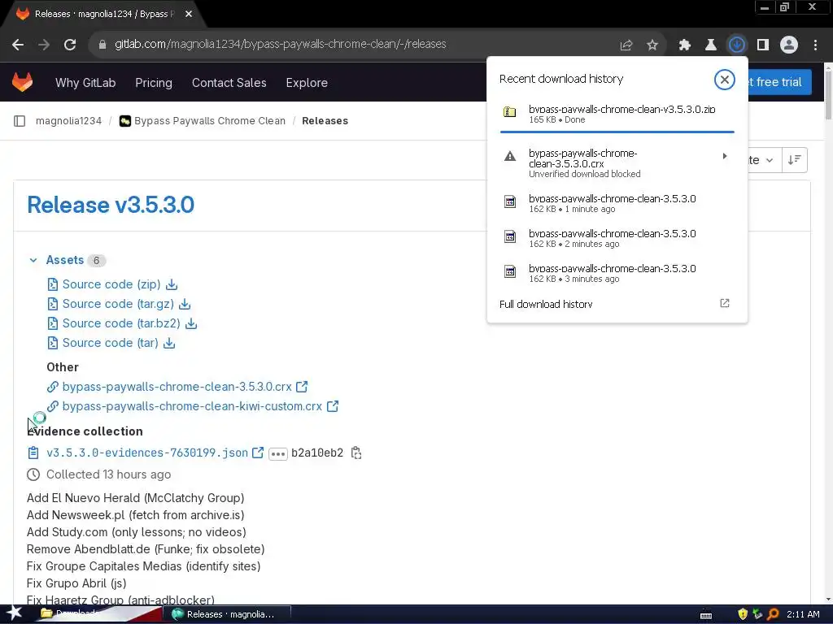Click Releases breadcrumb
Screen dimensions: 833x624
point(325,121)
